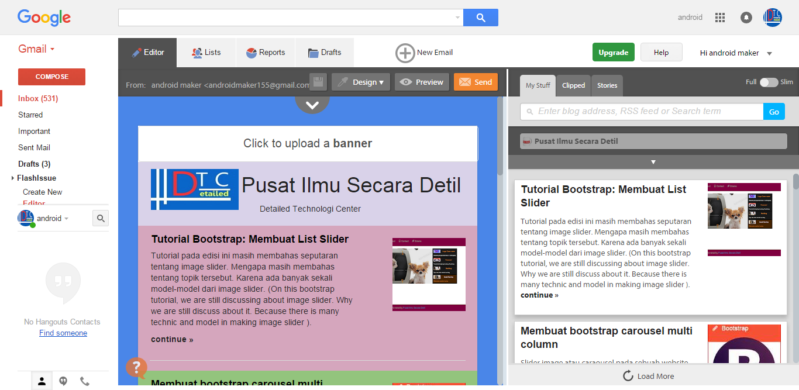Viewport: 799px width, 390px height.
Task: Open the orange question mark help bubble
Action: (x=136, y=368)
